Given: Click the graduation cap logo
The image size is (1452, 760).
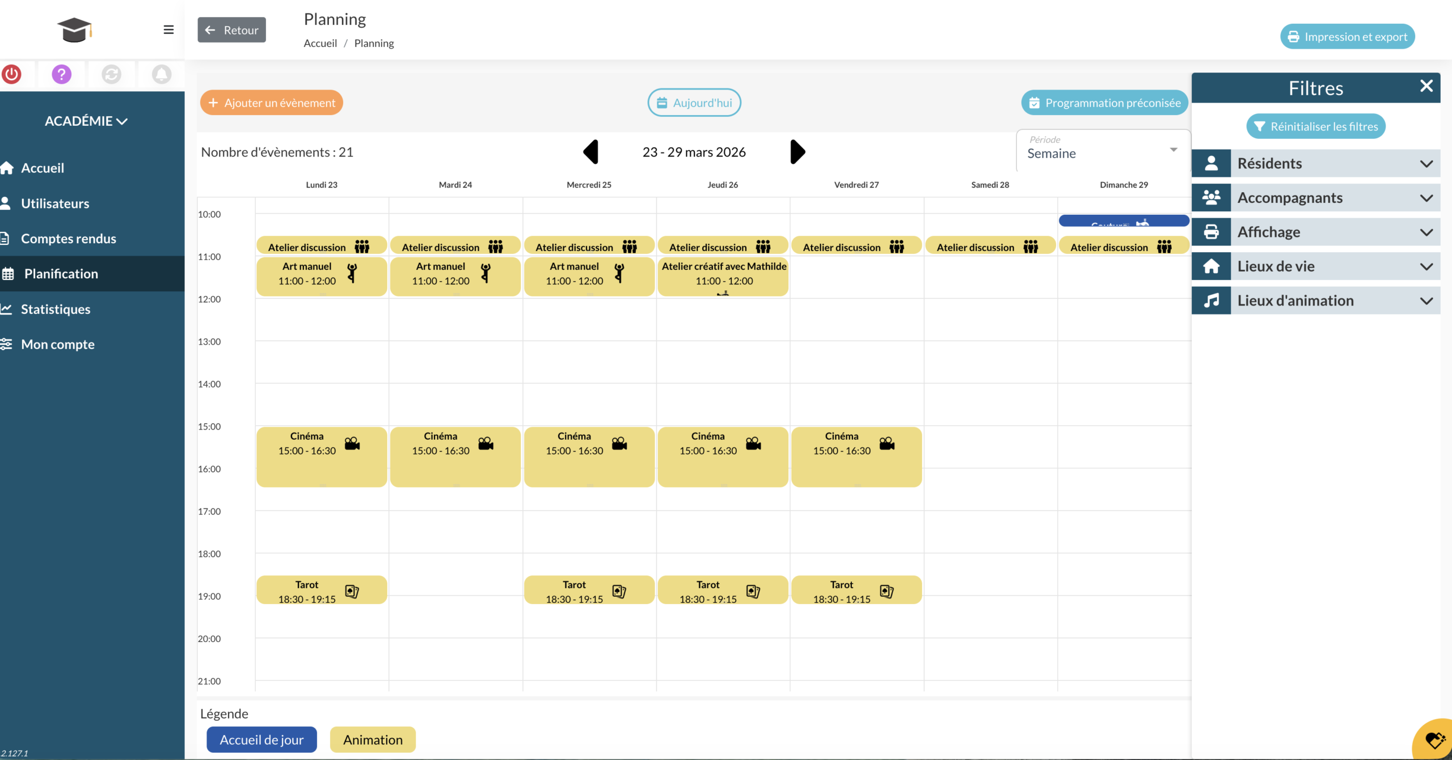Looking at the screenshot, I should (74, 29).
